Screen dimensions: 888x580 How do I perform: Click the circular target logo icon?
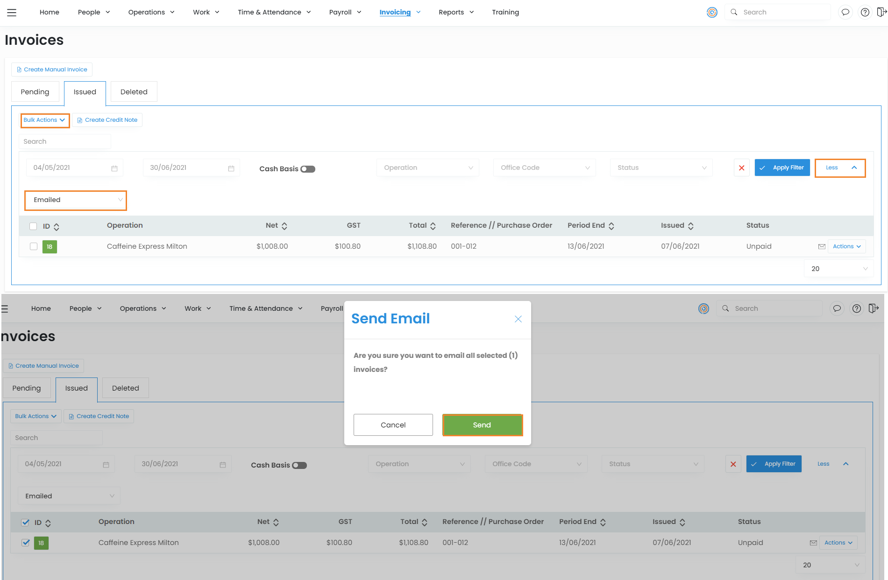coord(712,13)
